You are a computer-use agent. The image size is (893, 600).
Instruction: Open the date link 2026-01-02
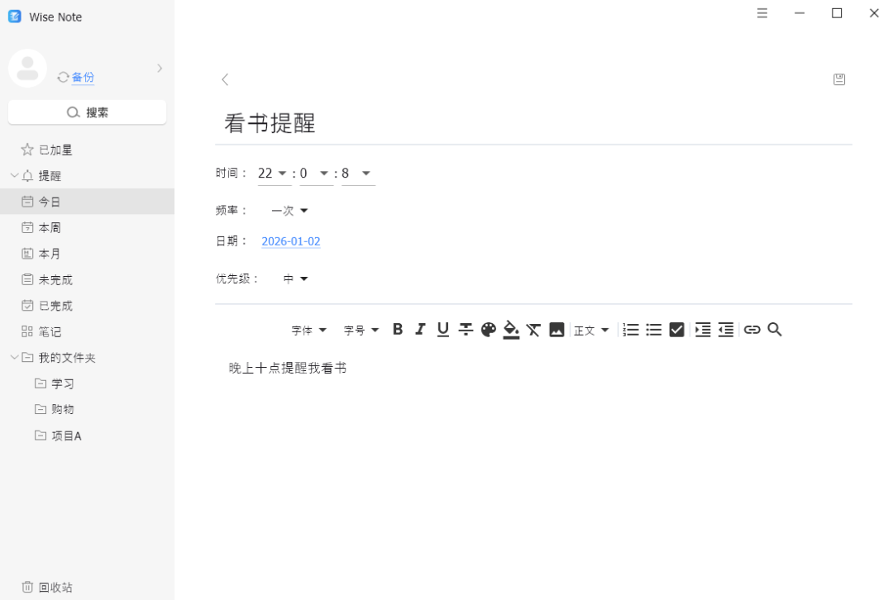tap(291, 240)
